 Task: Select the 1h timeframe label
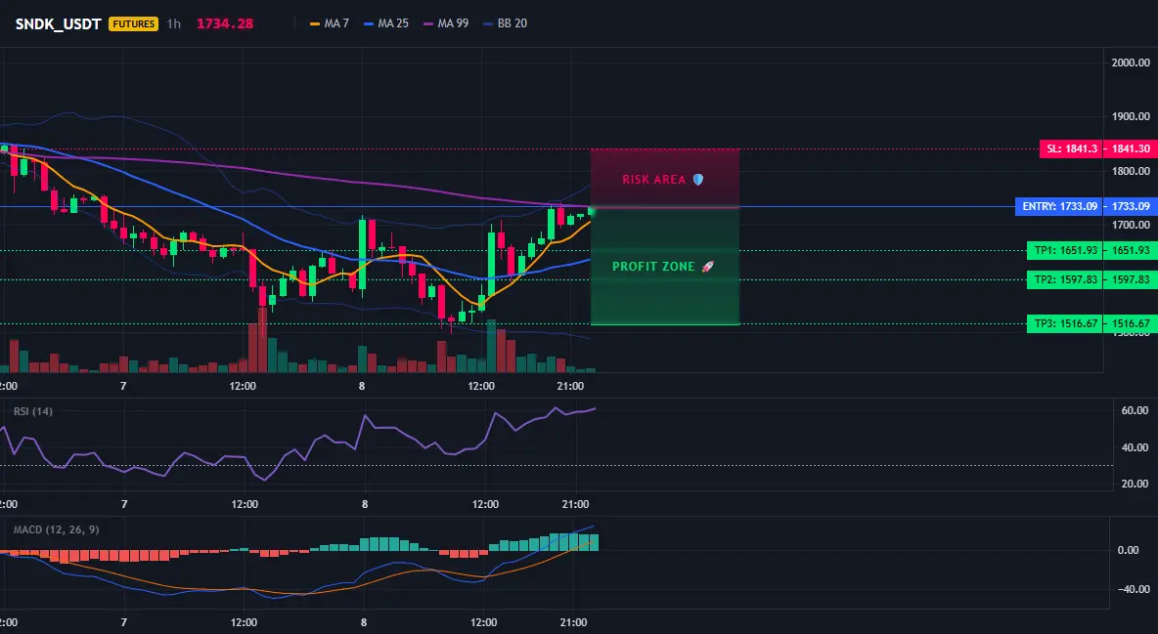point(173,23)
